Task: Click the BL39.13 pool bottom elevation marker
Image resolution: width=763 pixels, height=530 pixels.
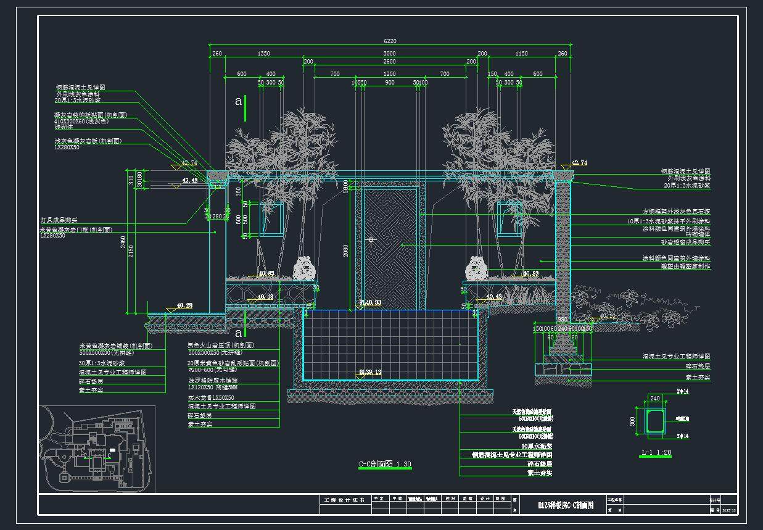Action: coord(369,373)
